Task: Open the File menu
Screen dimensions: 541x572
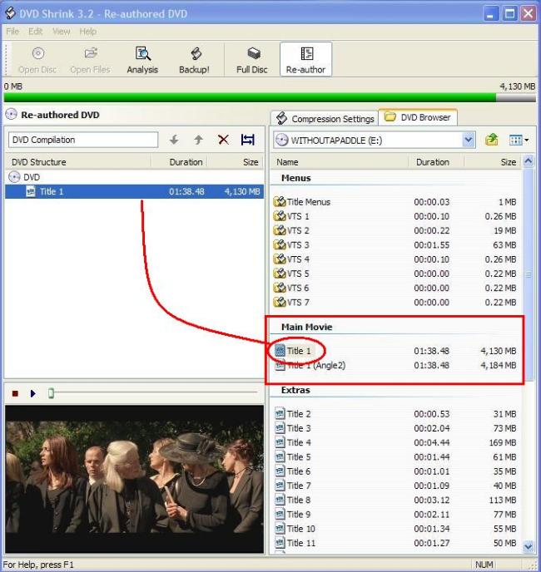Action: click(12, 32)
